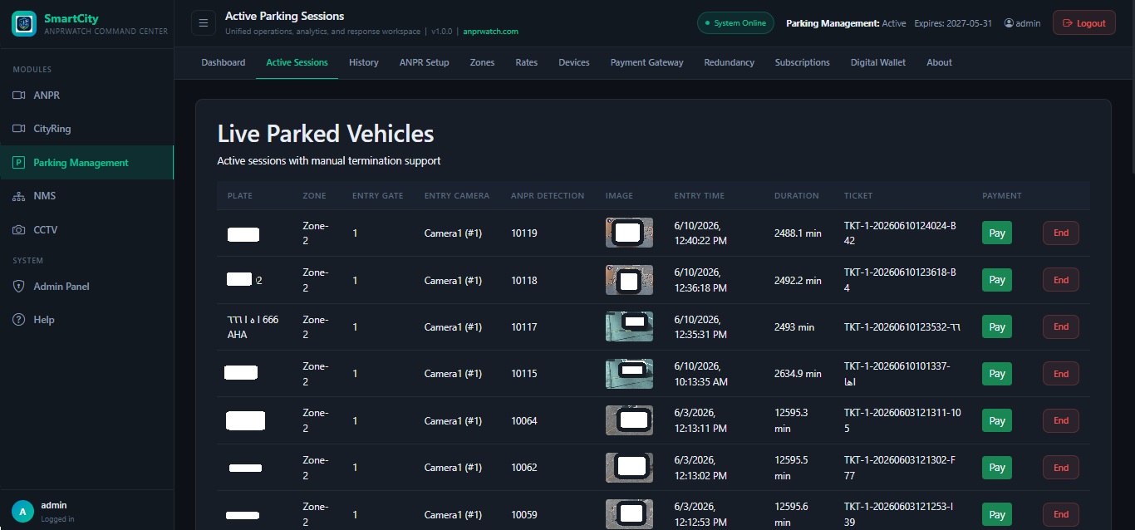The width and height of the screenshot is (1135, 530).
Task: Click the Parking Management P icon
Action: [x=18, y=163]
